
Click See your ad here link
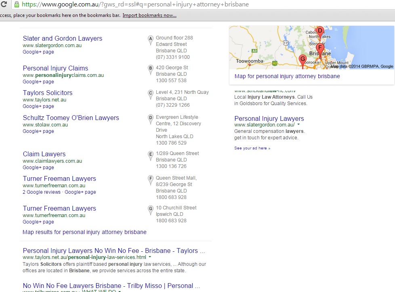(252, 148)
